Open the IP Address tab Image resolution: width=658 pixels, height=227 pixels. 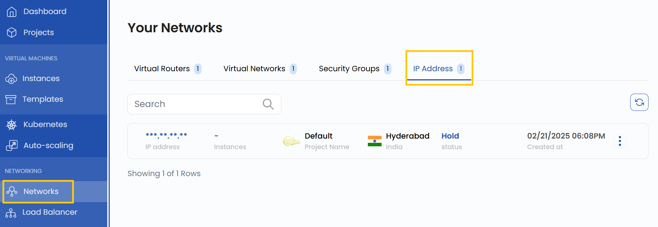click(433, 69)
